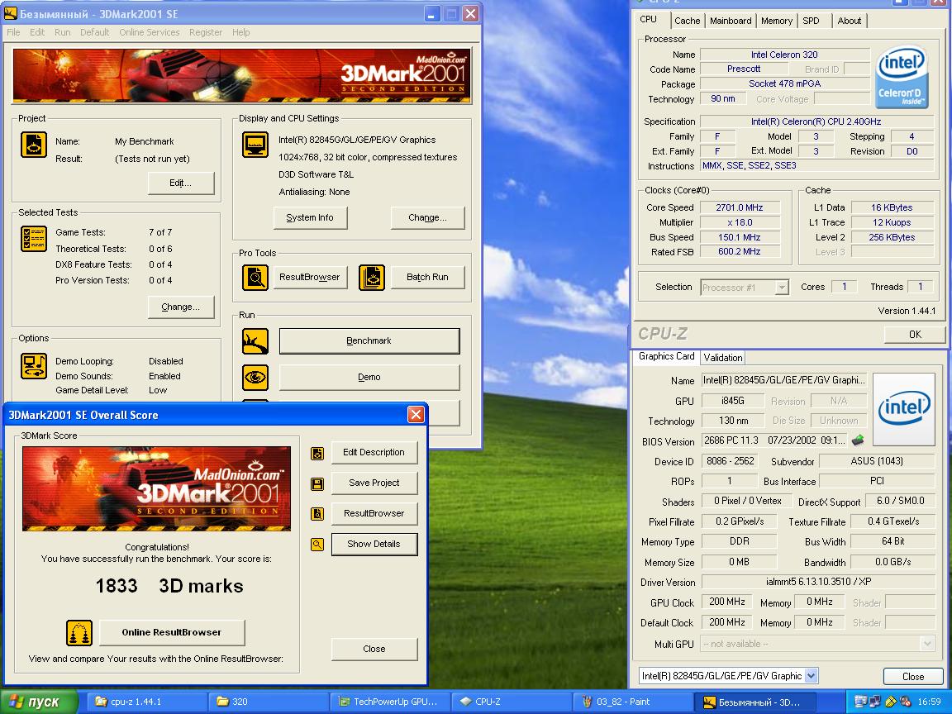
Task: Click the monitor icon in Display and CPU Settings
Action: pyautogui.click(x=255, y=145)
